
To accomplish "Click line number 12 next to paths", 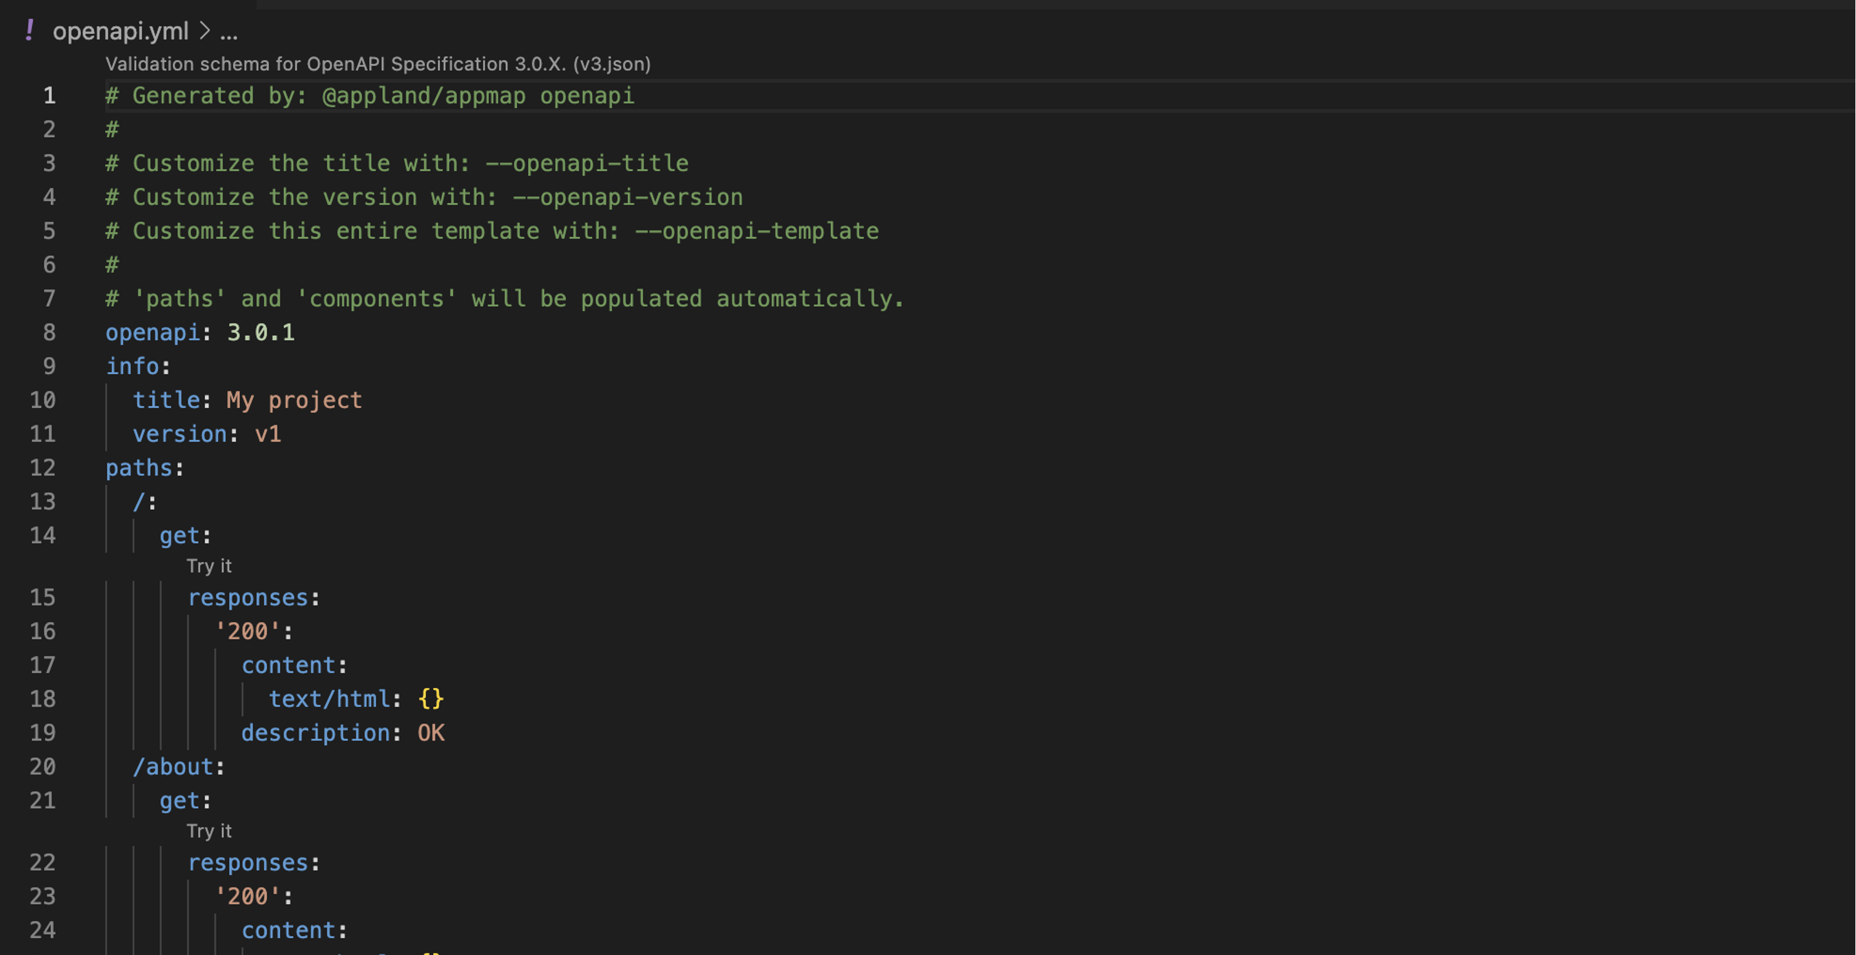I will point(43,467).
